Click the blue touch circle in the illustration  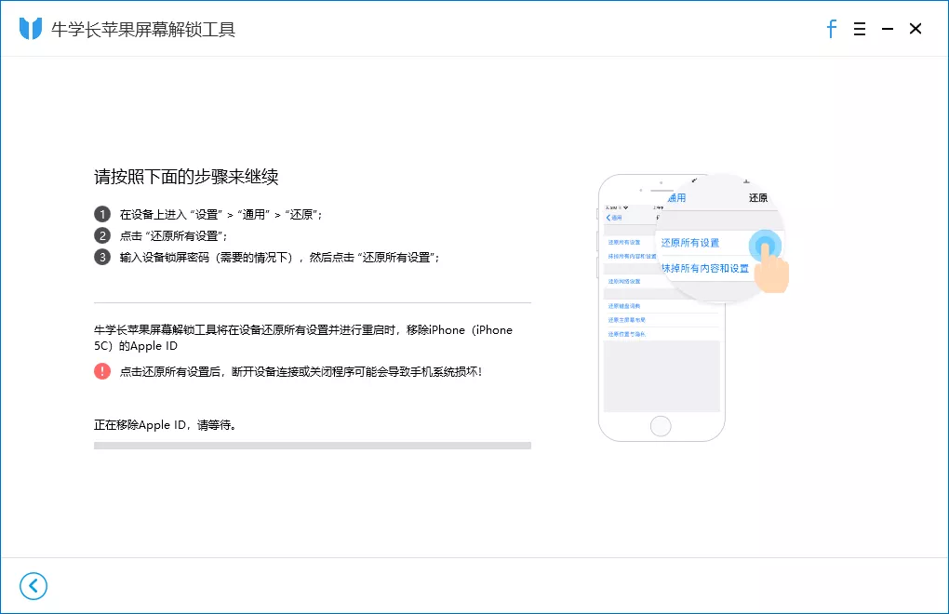[765, 247]
